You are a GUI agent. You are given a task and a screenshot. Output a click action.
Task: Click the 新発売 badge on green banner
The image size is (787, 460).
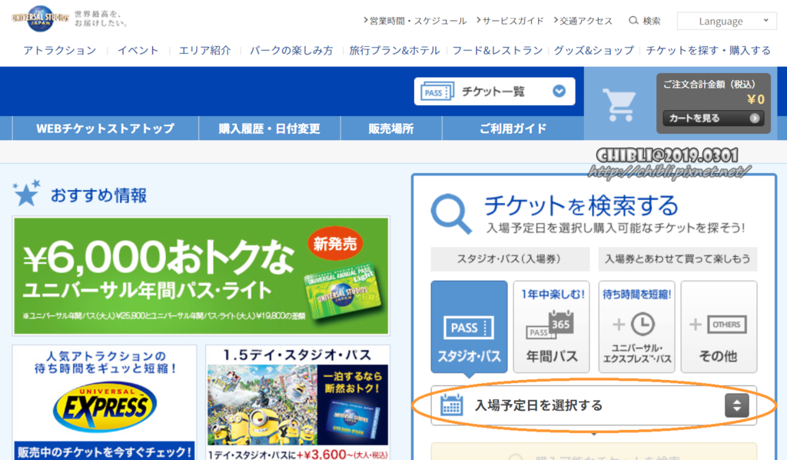pyautogui.click(x=335, y=244)
